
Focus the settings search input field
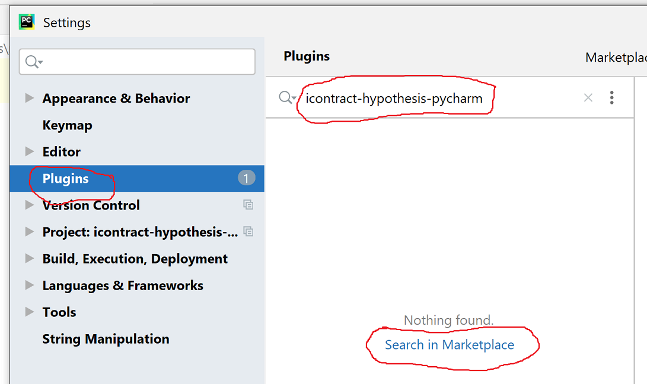pyautogui.click(x=137, y=62)
